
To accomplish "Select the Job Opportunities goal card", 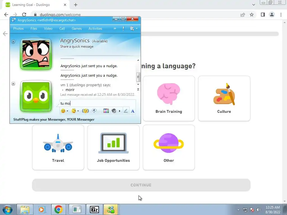I will [114, 148].
